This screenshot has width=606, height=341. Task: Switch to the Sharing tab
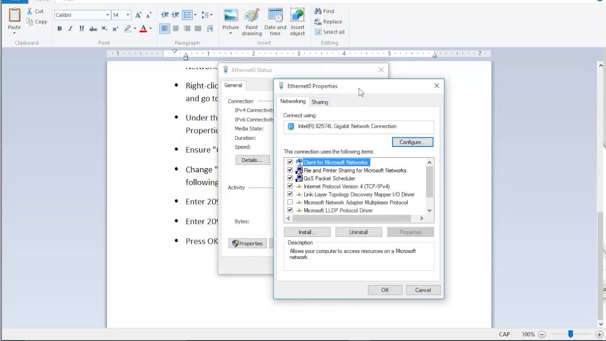[320, 102]
